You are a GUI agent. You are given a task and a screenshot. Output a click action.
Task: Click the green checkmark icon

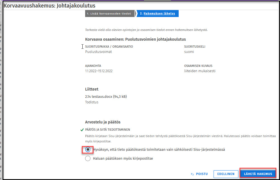pyautogui.click(x=82, y=130)
